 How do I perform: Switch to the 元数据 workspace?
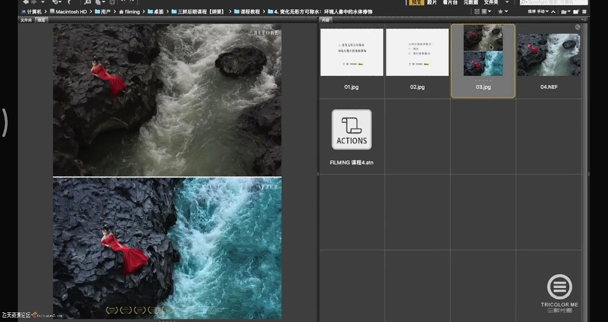coord(470,2)
